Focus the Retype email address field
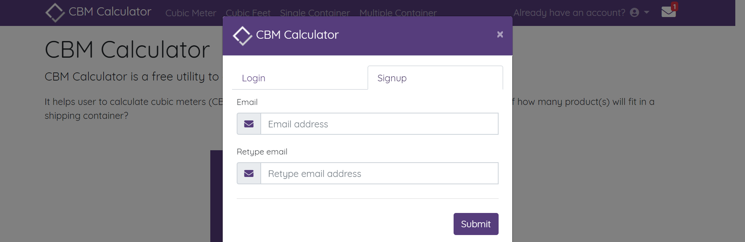 pyautogui.click(x=379, y=173)
